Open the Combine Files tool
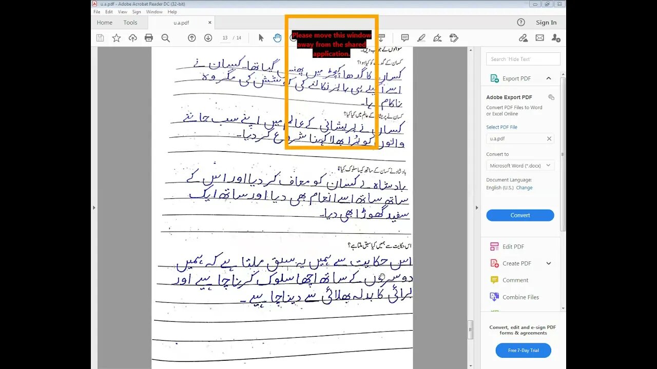This screenshot has height=369, width=657. tap(520, 297)
